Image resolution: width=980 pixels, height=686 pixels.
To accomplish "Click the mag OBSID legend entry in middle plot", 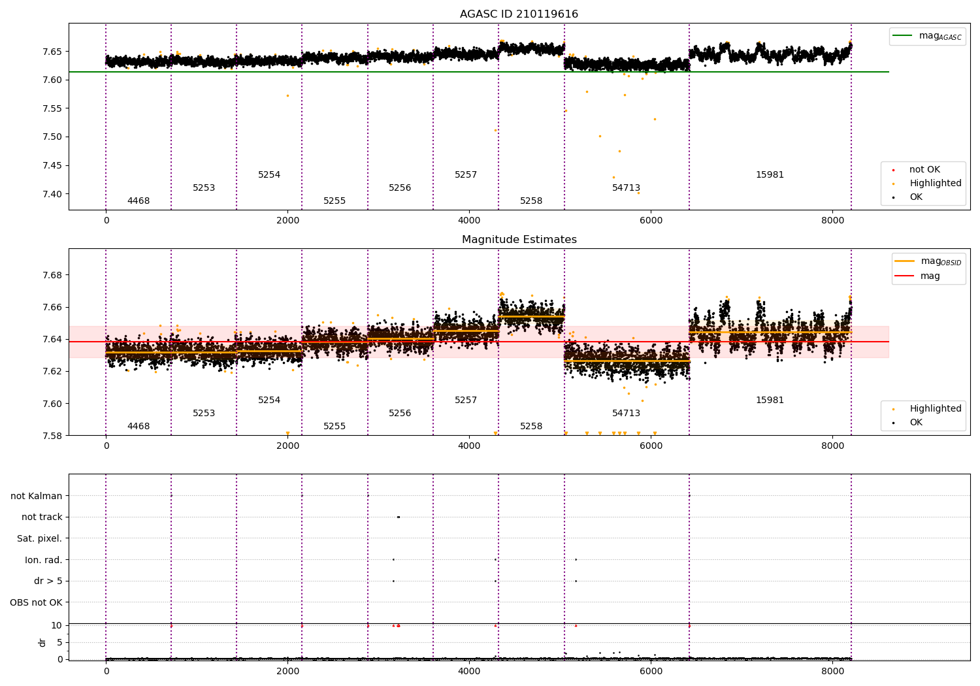I will (x=928, y=261).
